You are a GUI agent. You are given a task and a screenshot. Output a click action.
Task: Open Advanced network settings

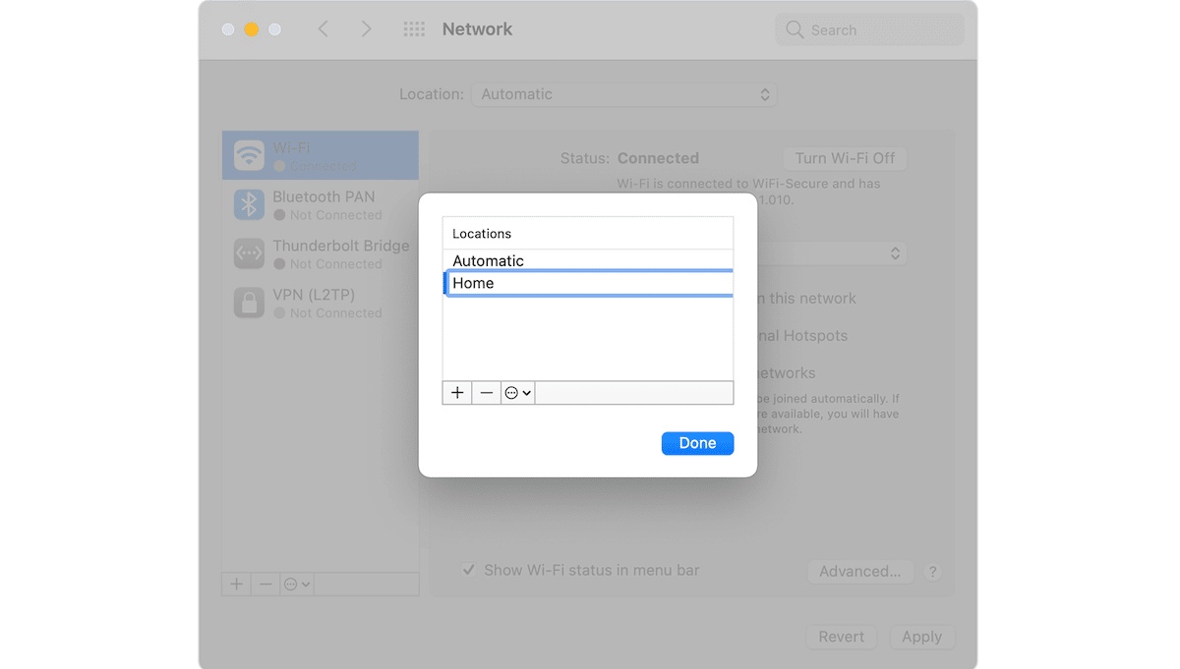[x=859, y=571]
